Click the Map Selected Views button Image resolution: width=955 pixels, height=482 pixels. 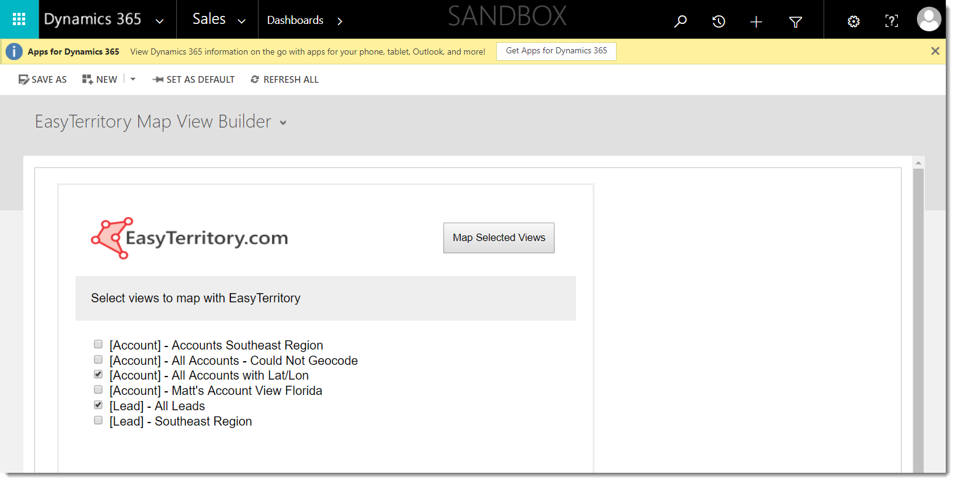499,238
